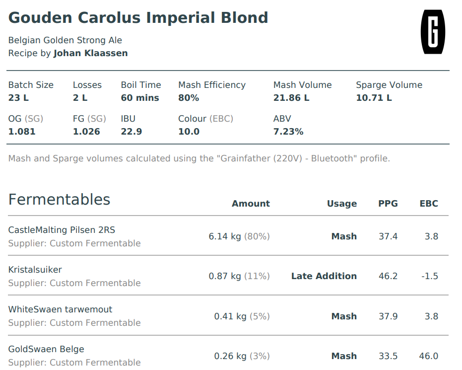
Task: Click Belgian Golden Strong Ale style text
Action: pos(65,40)
